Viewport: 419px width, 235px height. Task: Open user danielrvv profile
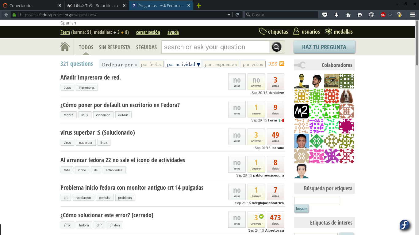coord(276,93)
